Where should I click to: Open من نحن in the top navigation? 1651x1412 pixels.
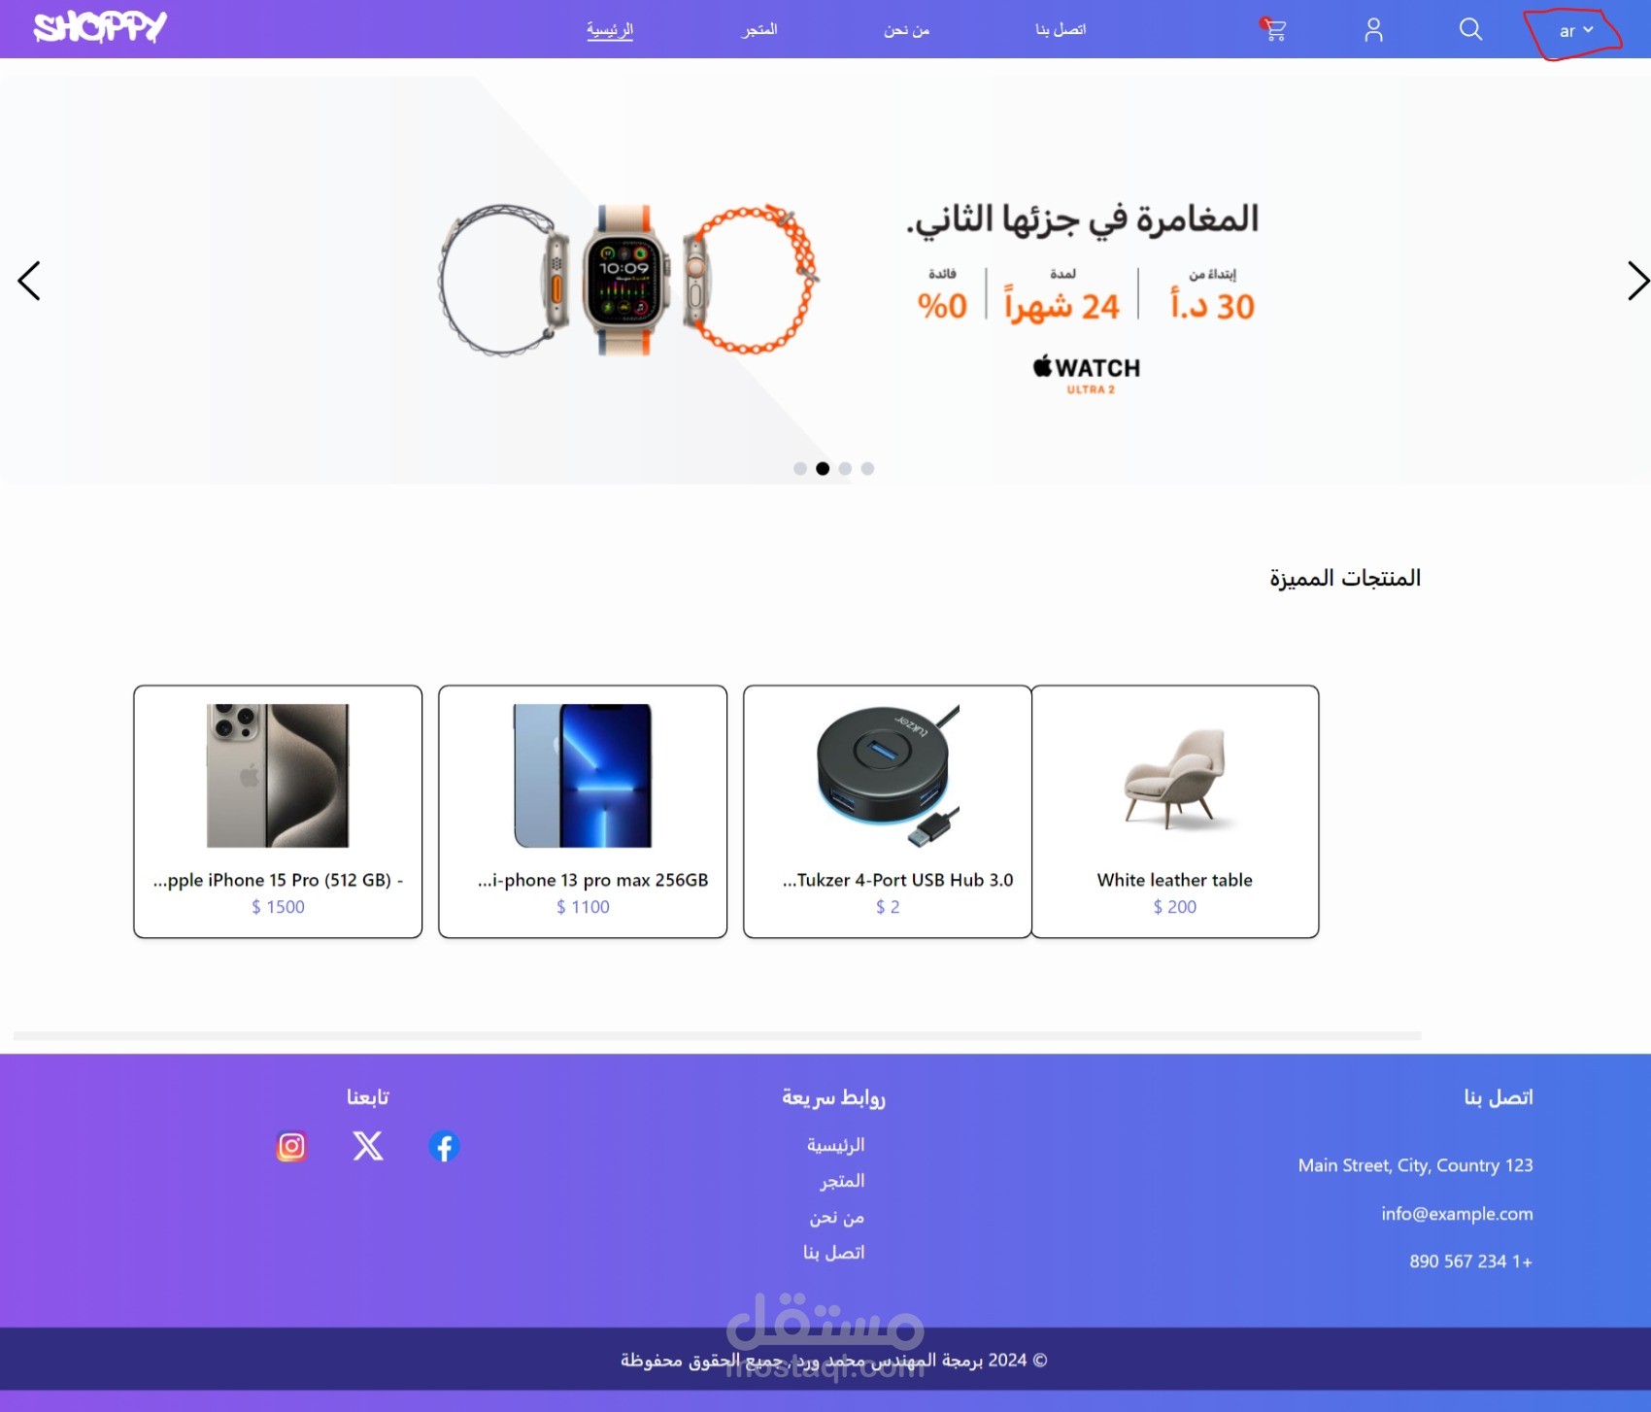click(906, 30)
